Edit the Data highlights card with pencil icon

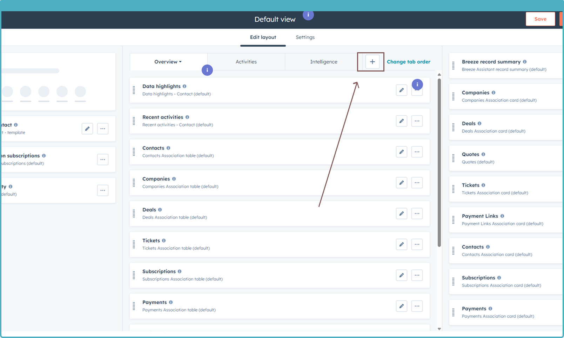click(401, 90)
